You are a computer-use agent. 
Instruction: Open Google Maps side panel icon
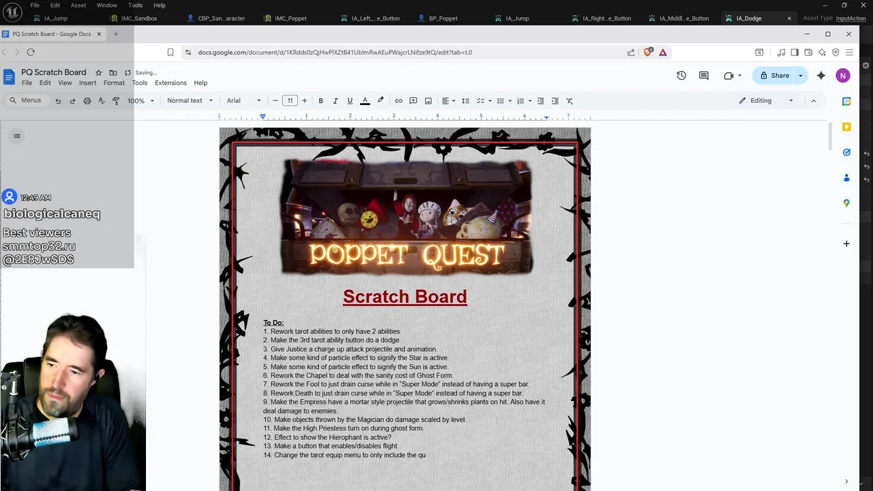tap(846, 203)
